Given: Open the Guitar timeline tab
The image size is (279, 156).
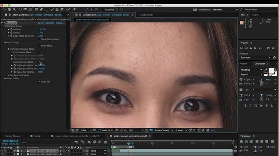Looking at the screenshot, I should (x=37, y=136).
